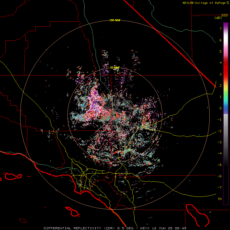This screenshot has height=230, width=230.
Task: Click the DIFFERENTIAL REFLECTIVITY (ZDR) caption text
Action: [80, 228]
